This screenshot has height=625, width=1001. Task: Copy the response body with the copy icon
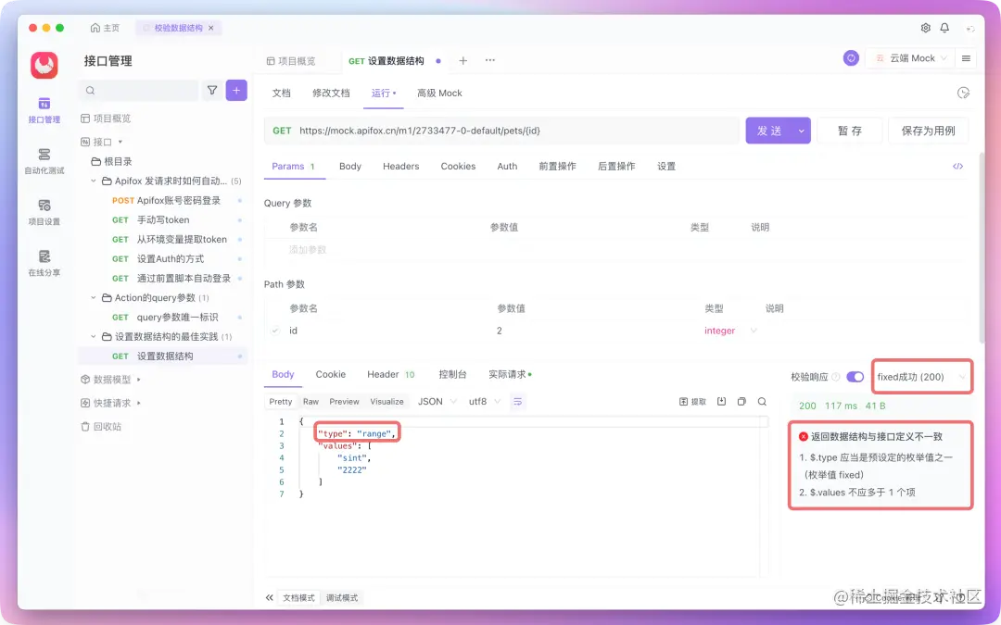click(741, 401)
